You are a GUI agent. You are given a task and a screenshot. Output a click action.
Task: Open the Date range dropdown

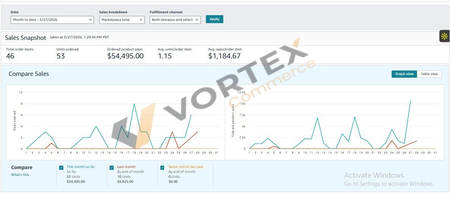[x=52, y=20]
